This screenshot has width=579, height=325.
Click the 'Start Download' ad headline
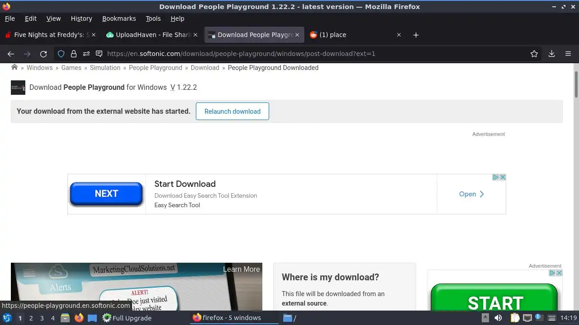(185, 184)
